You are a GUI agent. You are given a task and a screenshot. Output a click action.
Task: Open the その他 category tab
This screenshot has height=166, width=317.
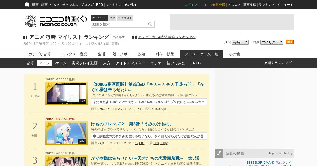pos(234,54)
